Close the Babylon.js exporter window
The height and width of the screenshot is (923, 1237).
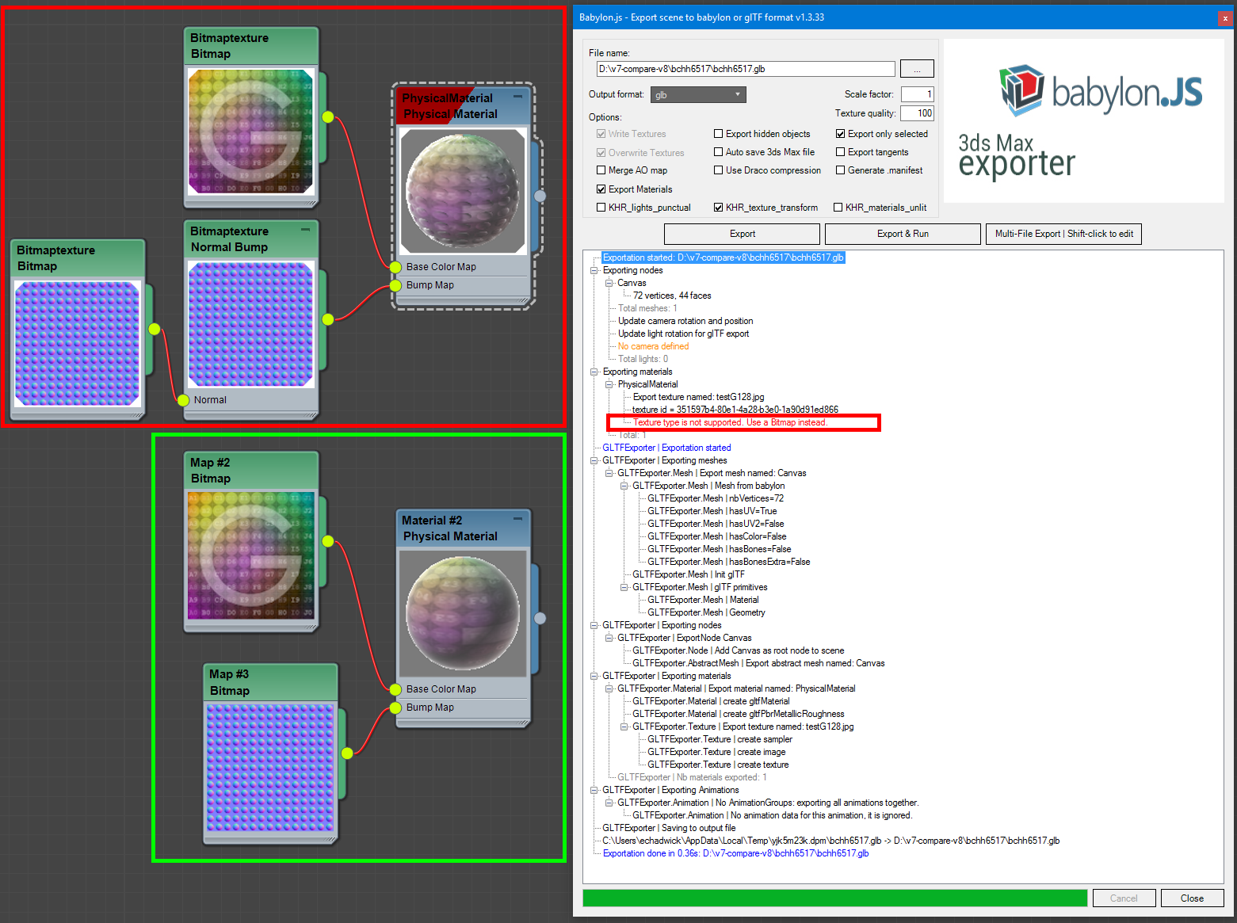click(x=1225, y=17)
